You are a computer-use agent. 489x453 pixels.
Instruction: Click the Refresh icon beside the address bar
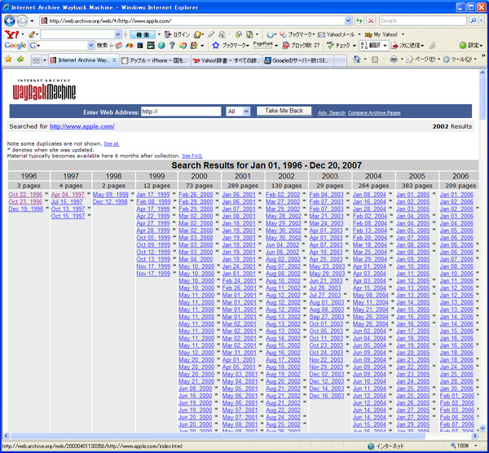coord(358,20)
